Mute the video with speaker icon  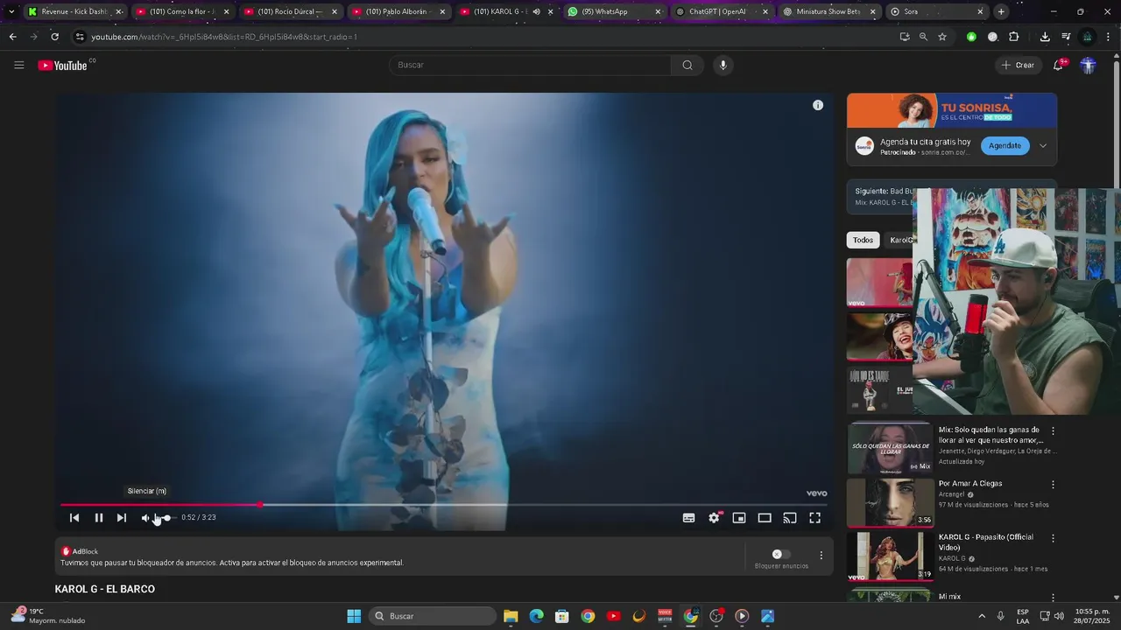click(146, 518)
